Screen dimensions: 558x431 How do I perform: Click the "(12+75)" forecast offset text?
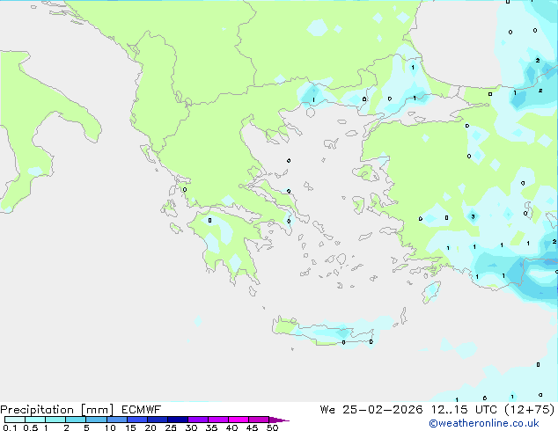coord(530,410)
